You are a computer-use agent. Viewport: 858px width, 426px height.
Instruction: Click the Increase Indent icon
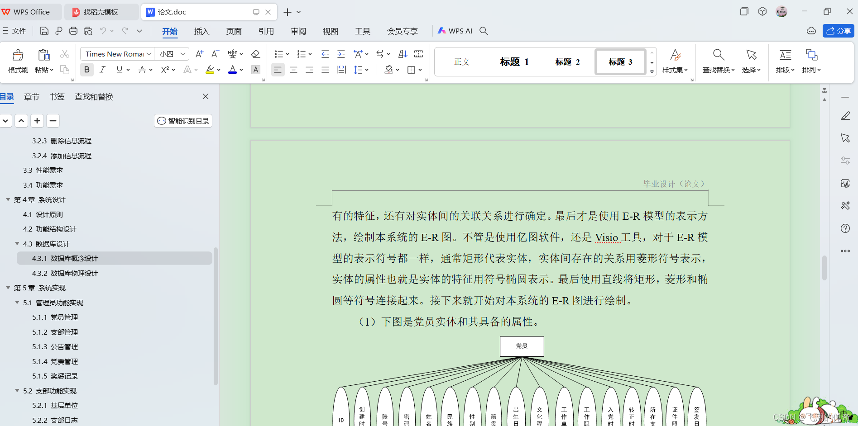click(x=341, y=54)
